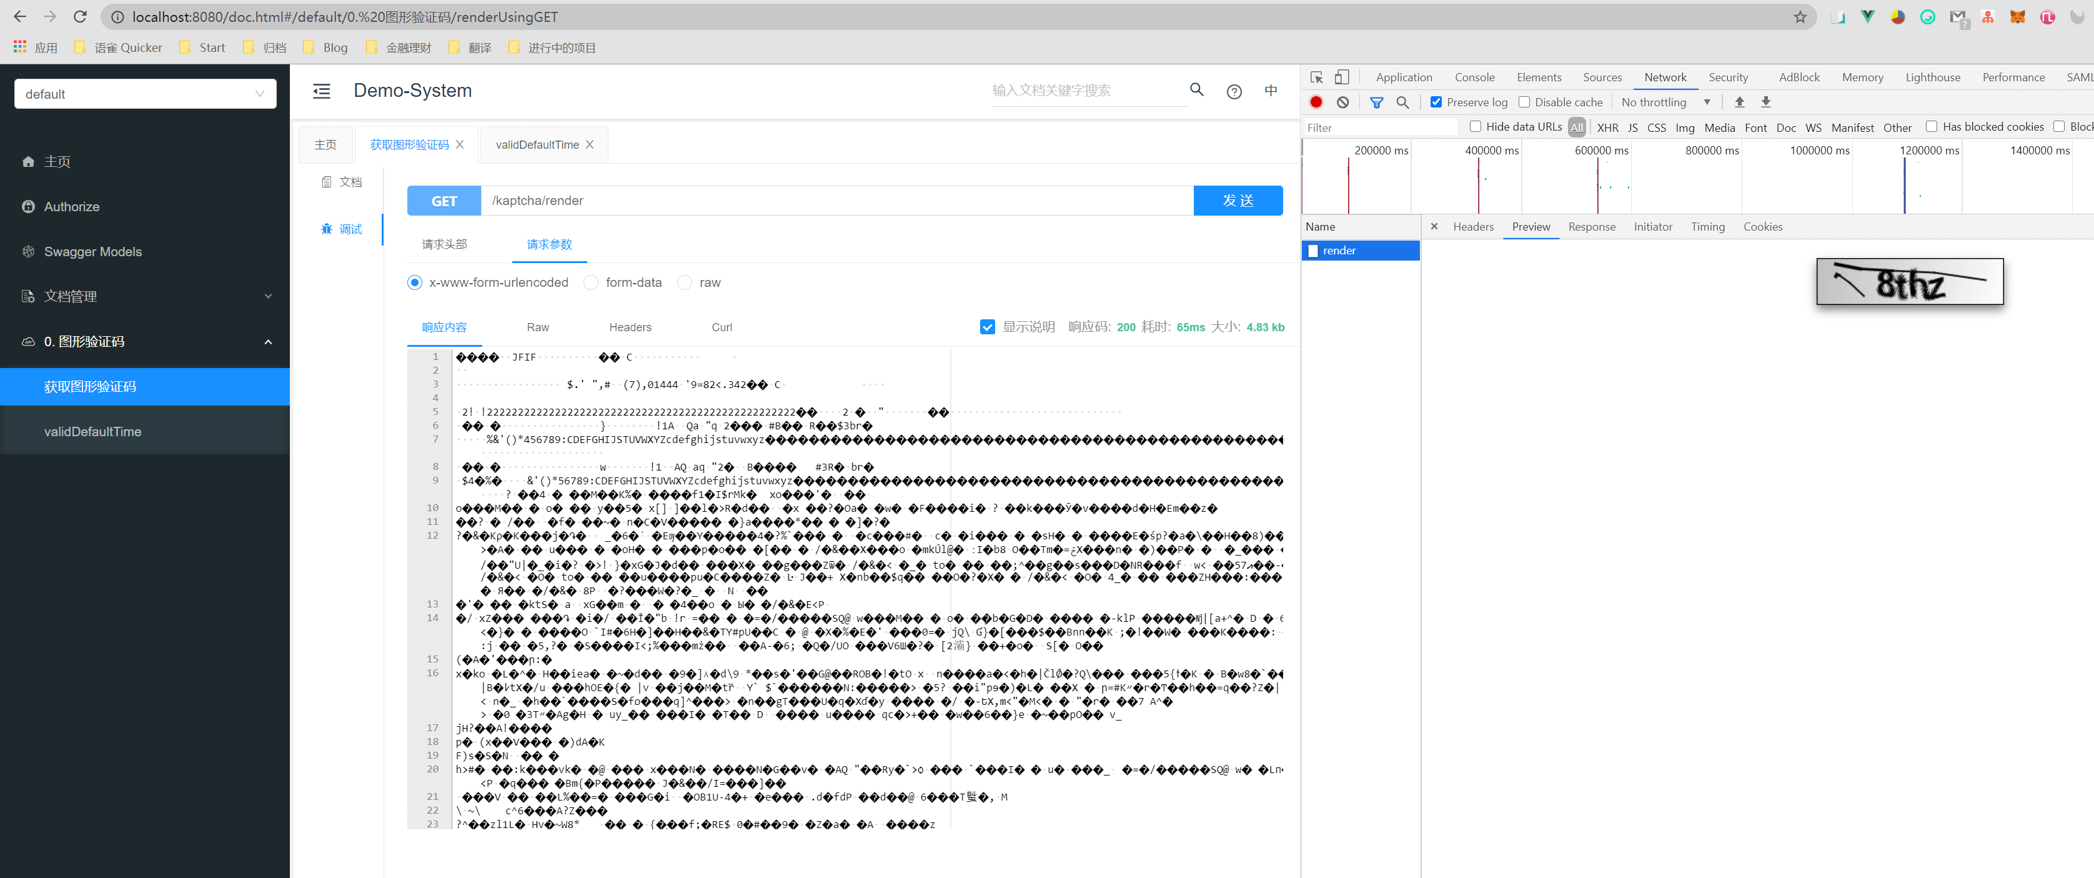Click the captcha preview image 8thz

pos(1910,282)
